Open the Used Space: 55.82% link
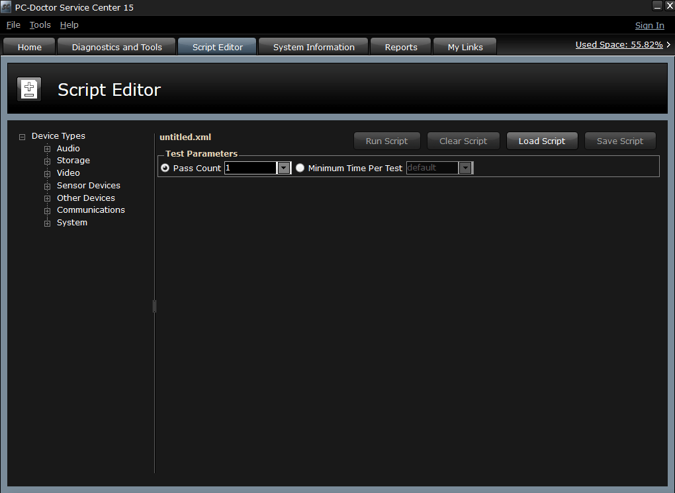This screenshot has height=493, width=675. coord(619,45)
